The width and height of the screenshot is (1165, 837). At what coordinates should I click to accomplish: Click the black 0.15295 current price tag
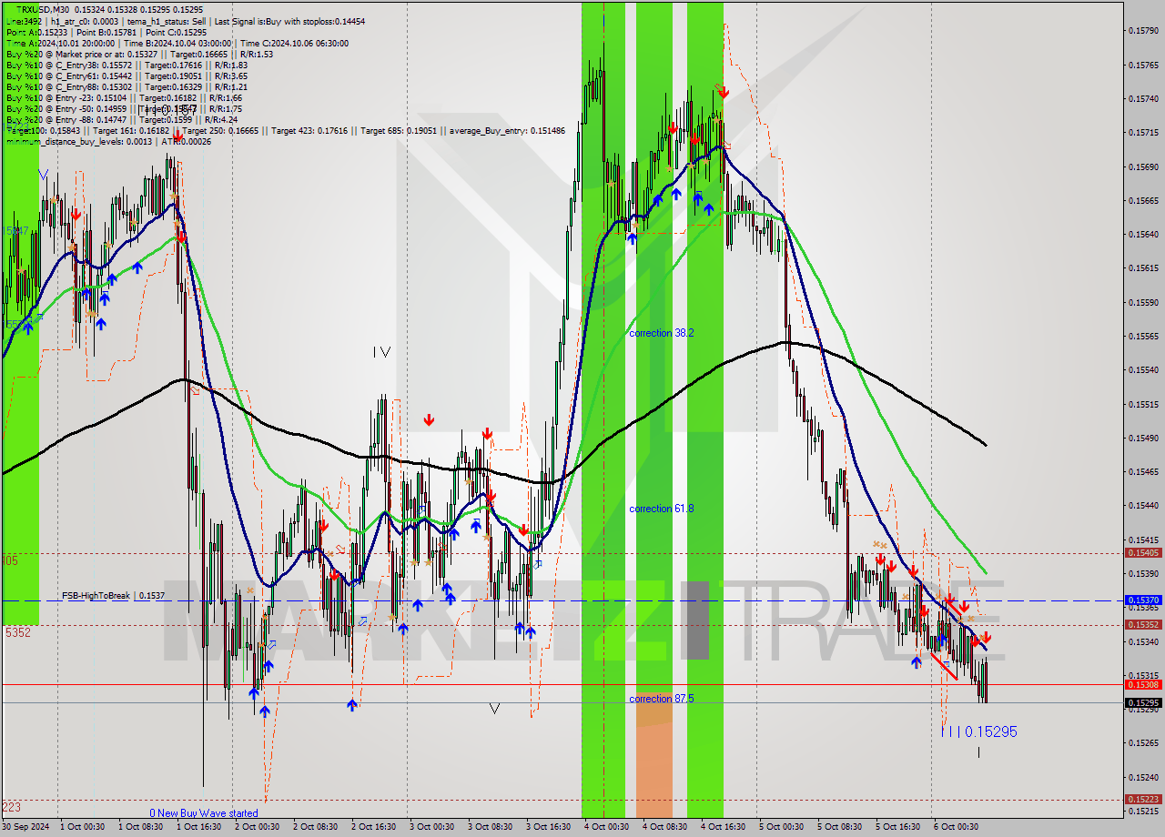click(1143, 702)
